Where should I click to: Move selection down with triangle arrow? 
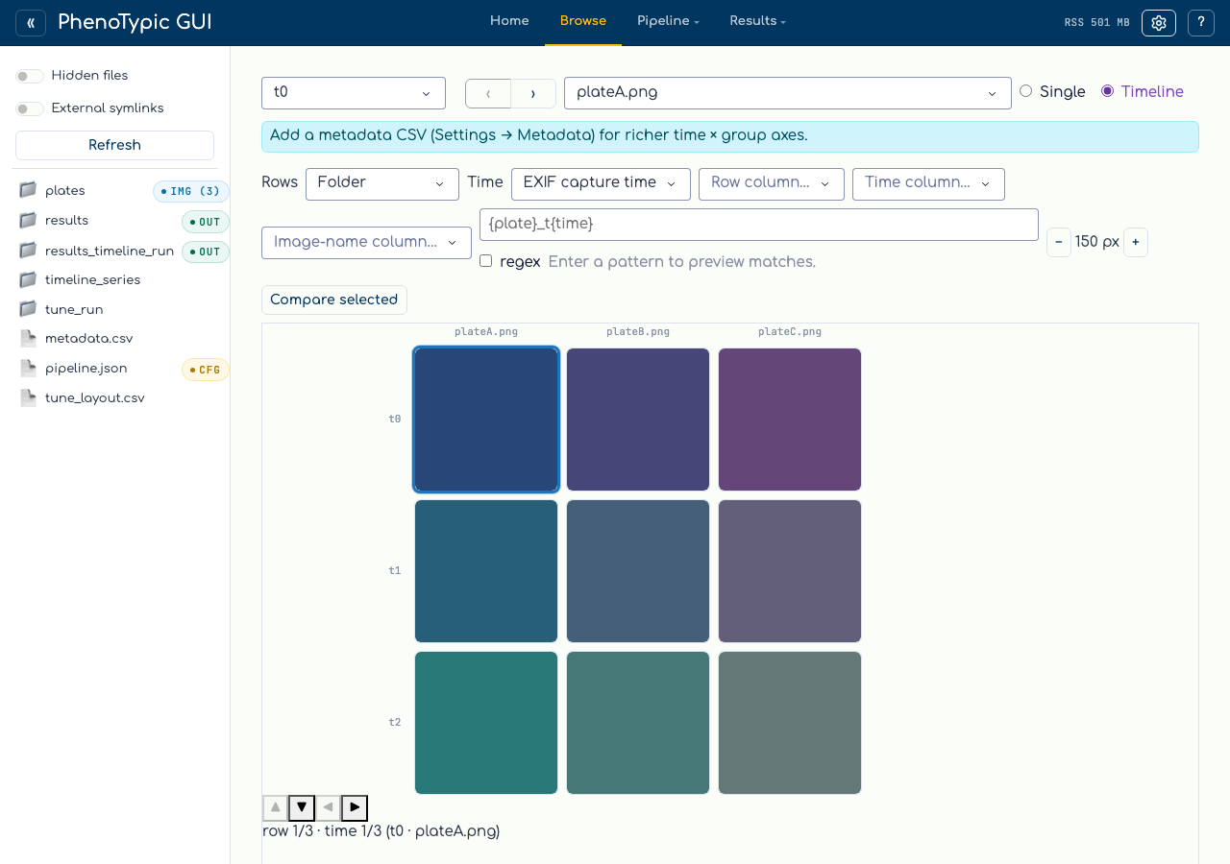point(302,807)
